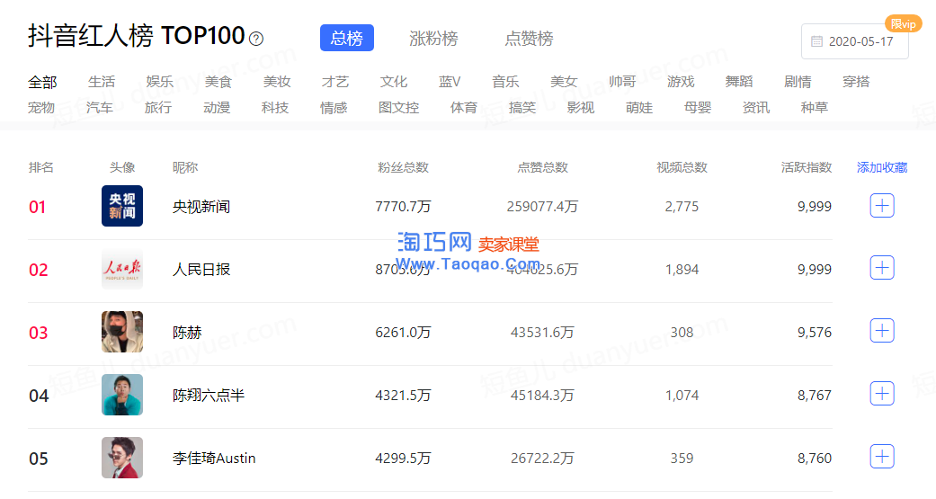Switch to the 点赞榜 tab
The image size is (936, 499).
[x=529, y=38]
